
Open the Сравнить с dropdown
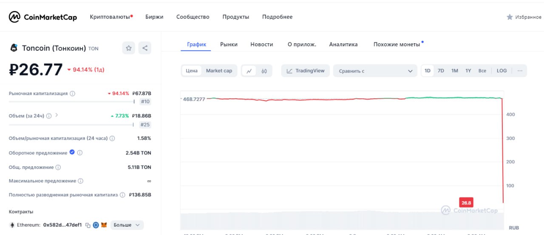coord(375,71)
